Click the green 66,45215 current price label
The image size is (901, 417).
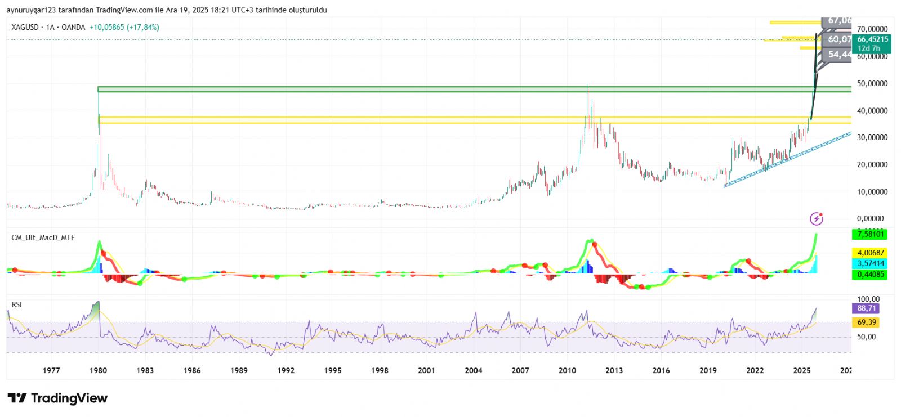(872, 39)
